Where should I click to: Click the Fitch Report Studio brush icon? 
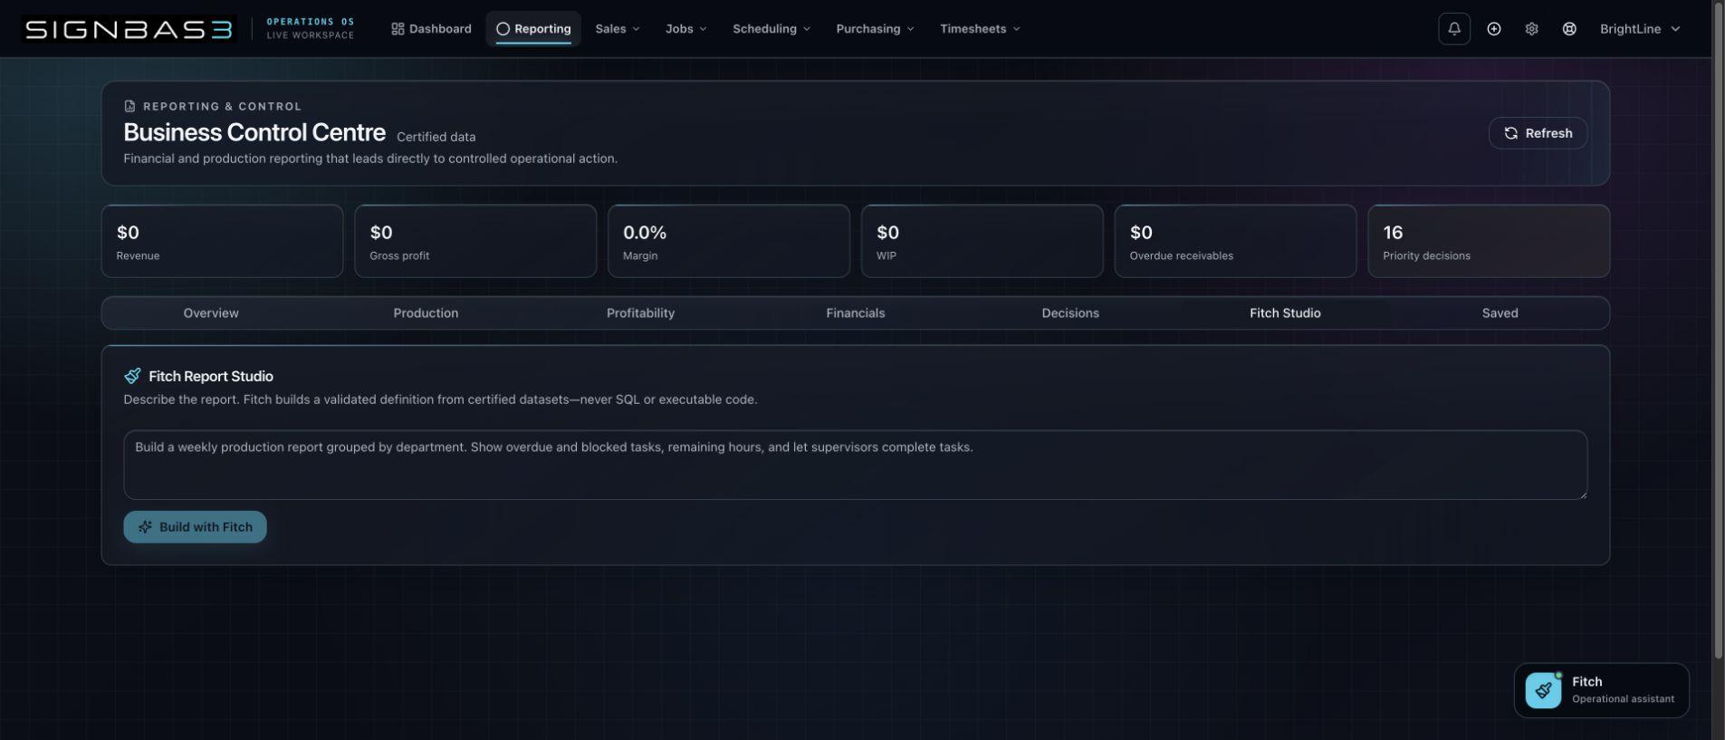132,376
